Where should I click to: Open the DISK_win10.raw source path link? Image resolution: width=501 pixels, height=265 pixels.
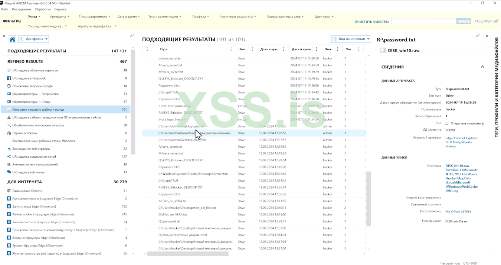(462, 178)
